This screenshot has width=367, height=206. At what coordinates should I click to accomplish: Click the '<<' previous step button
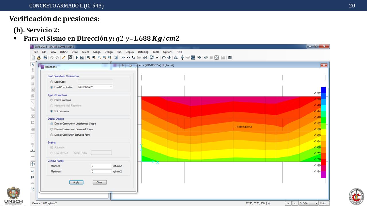[x=288, y=203]
